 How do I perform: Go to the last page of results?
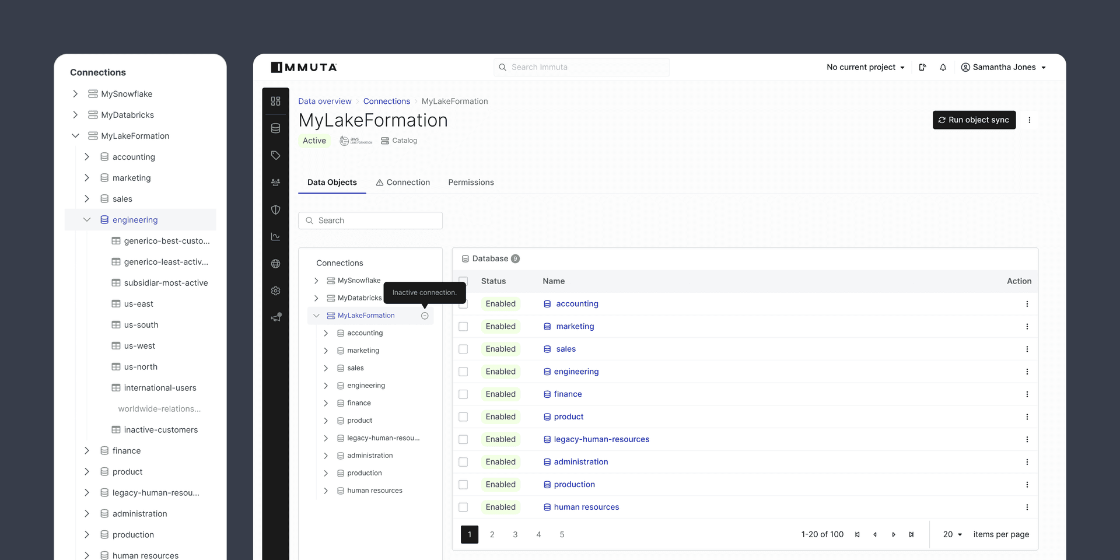[911, 534]
